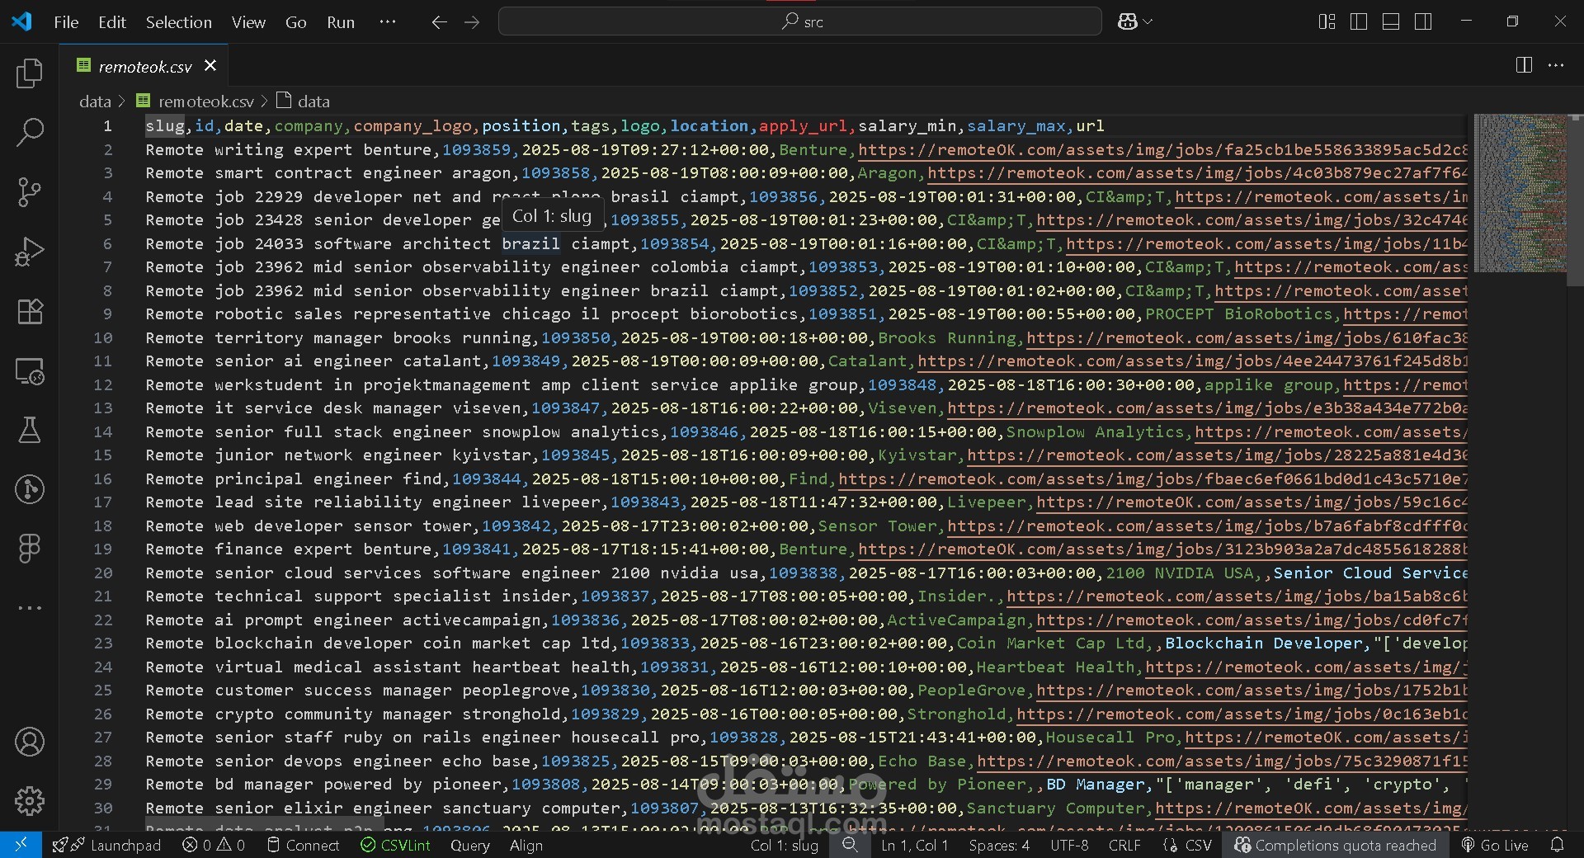
Task: Close the remoteok.csv tab
Action: click(x=210, y=65)
